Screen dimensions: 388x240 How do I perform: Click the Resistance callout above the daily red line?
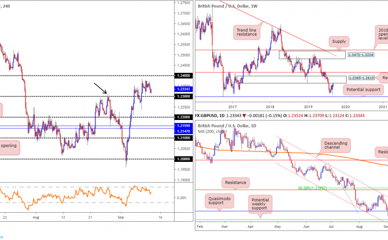pos(236,181)
